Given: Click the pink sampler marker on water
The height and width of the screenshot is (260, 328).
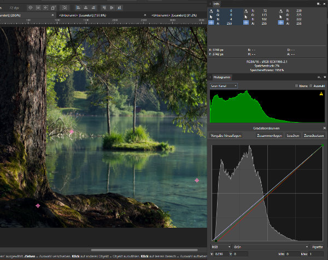Looking at the screenshot, I should click(x=197, y=180).
